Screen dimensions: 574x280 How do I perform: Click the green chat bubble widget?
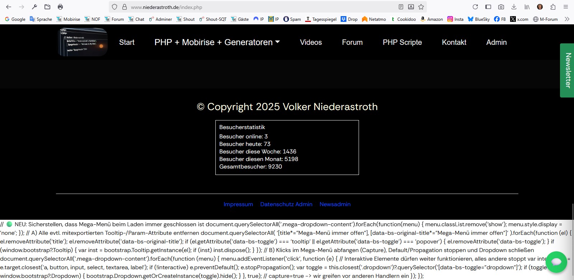556,262
